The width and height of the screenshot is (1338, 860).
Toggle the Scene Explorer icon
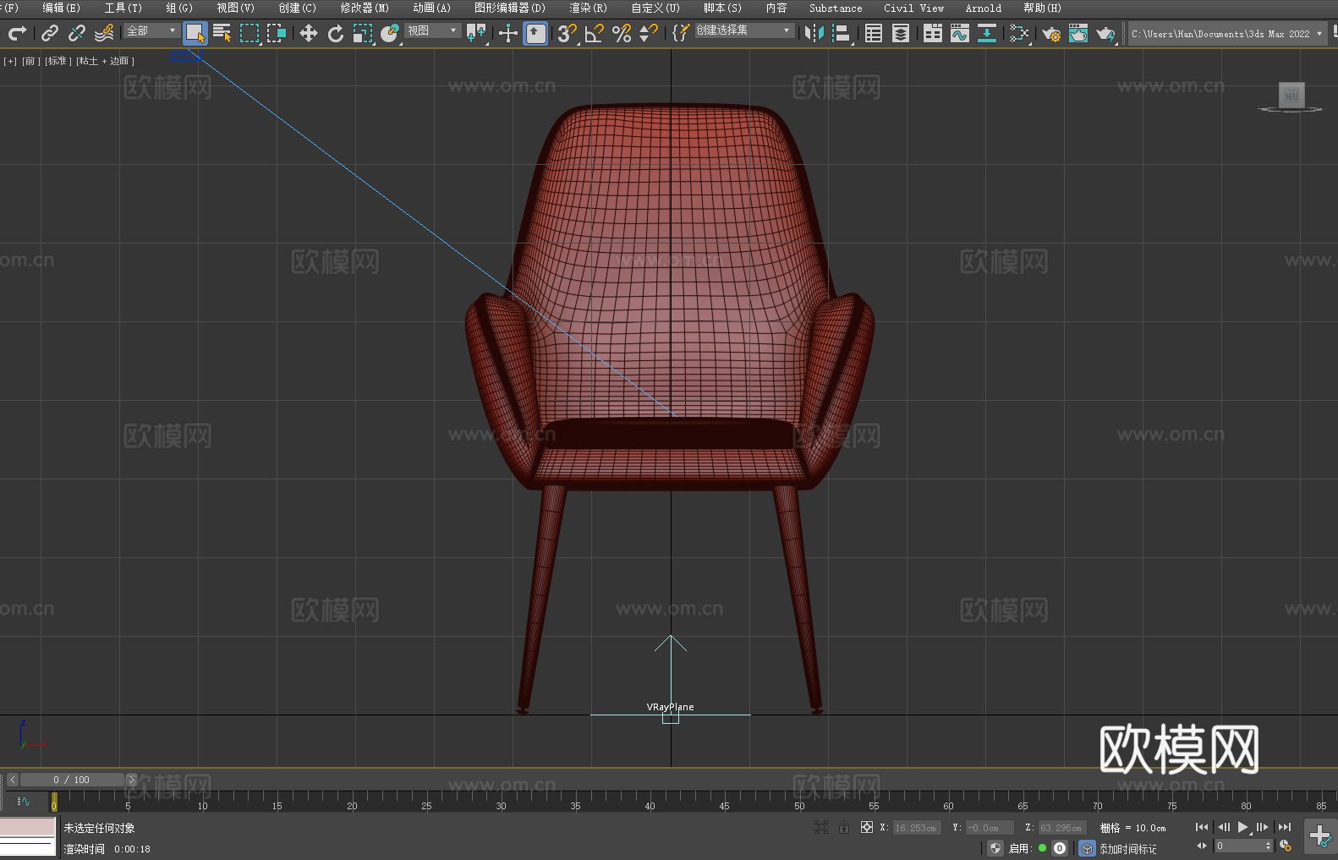click(874, 33)
